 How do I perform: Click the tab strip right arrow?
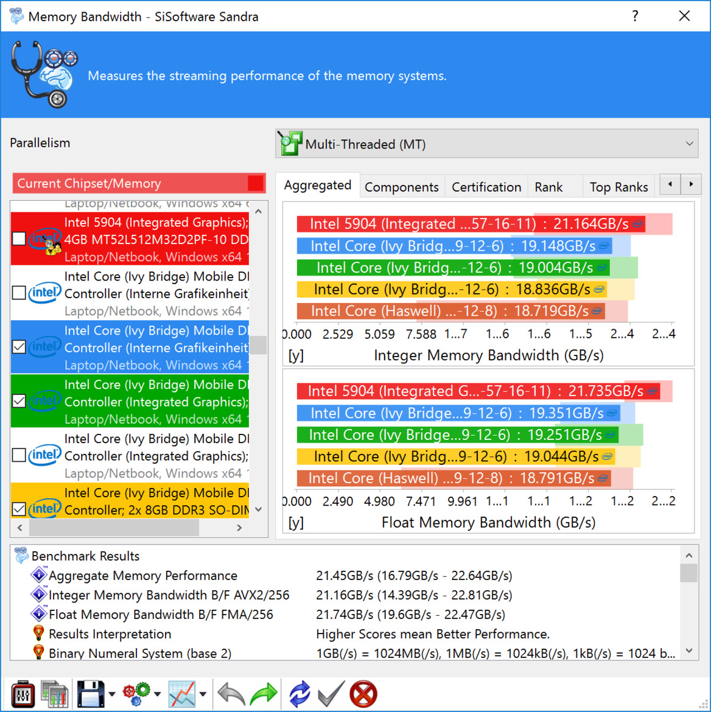click(691, 184)
